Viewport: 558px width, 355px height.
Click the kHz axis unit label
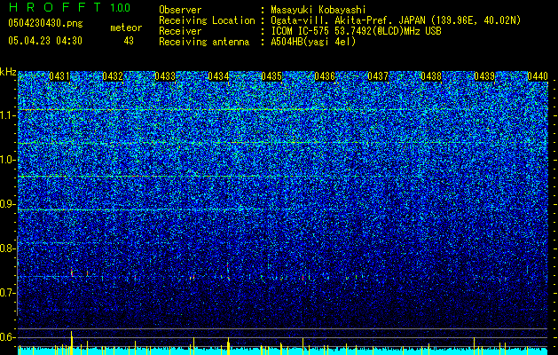[x=8, y=72]
